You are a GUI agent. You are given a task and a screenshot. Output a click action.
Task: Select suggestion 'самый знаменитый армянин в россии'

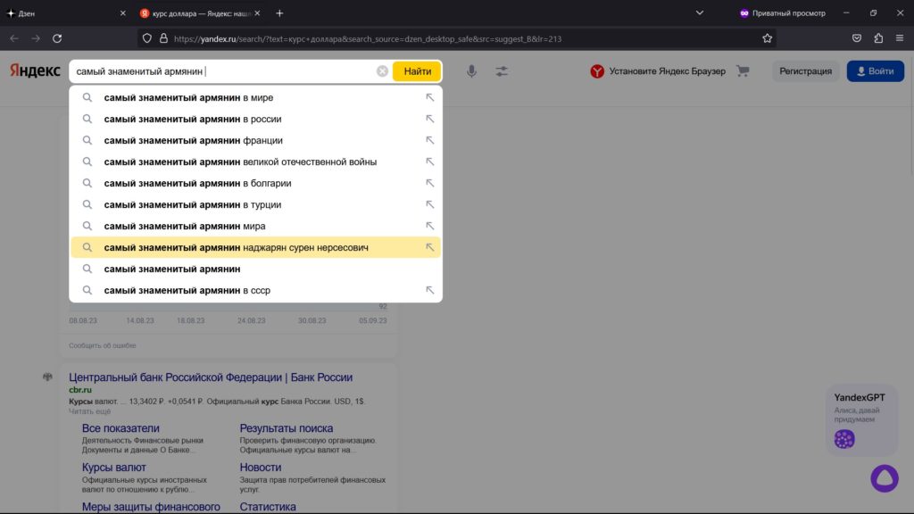tap(255, 119)
